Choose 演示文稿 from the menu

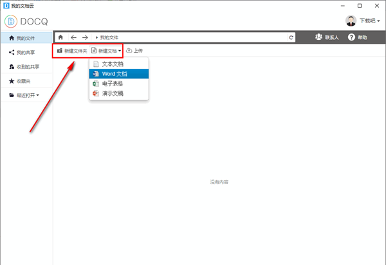click(119, 93)
